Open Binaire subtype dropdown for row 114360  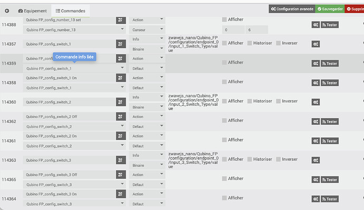tap(147, 107)
